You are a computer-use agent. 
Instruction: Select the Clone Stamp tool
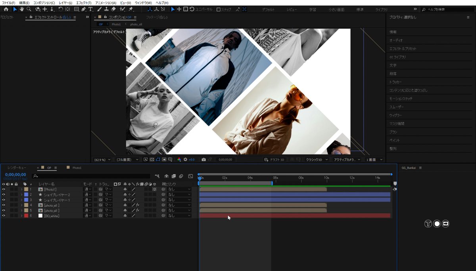point(106,9)
